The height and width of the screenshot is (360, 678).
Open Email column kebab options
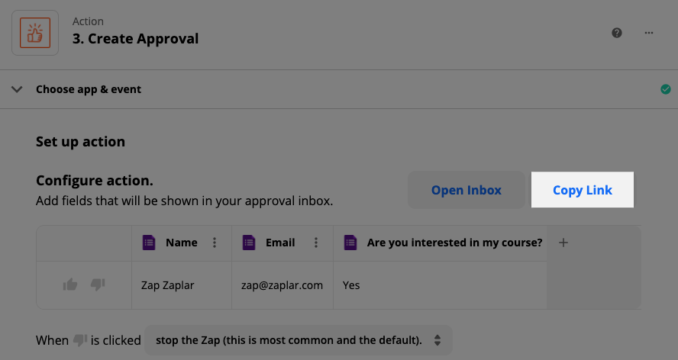point(316,243)
